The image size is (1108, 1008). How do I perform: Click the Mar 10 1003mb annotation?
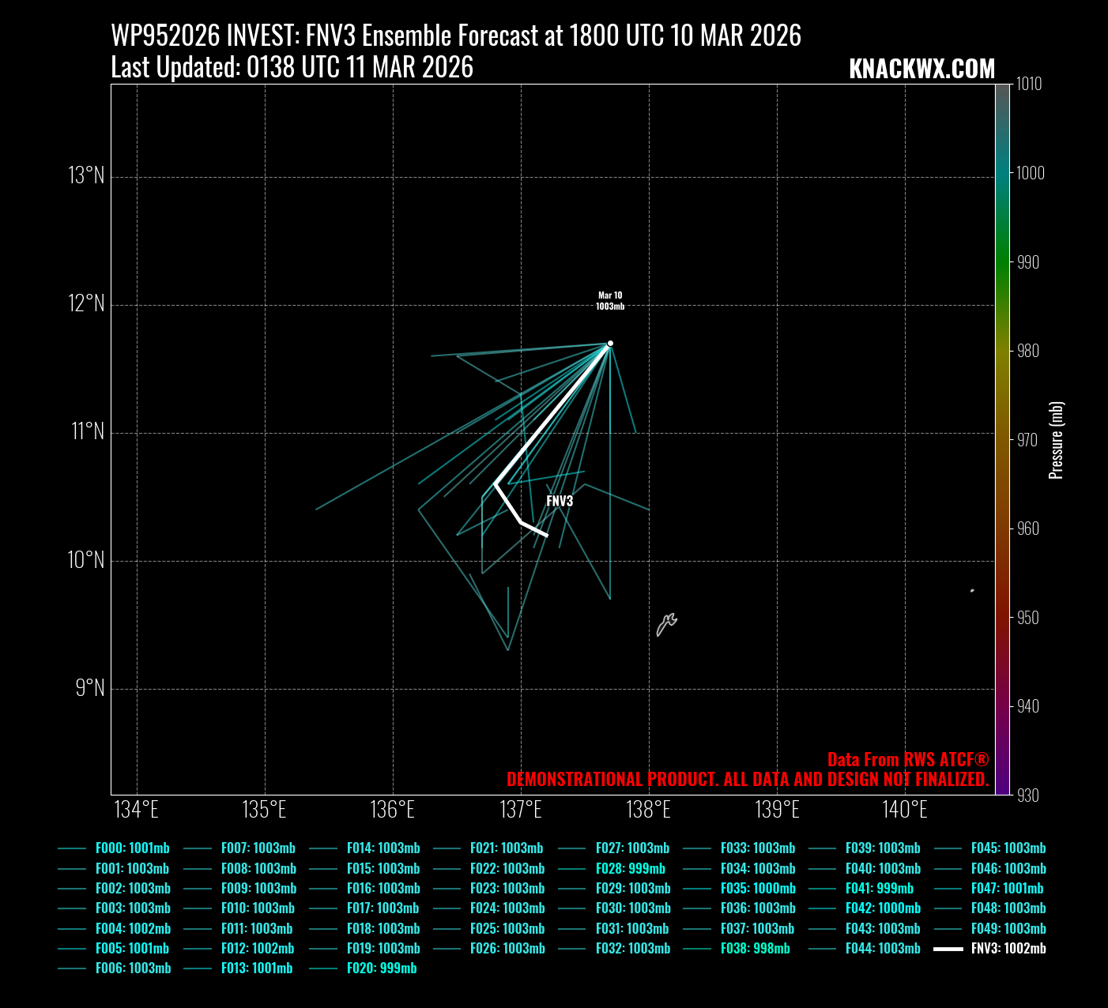pyautogui.click(x=610, y=301)
